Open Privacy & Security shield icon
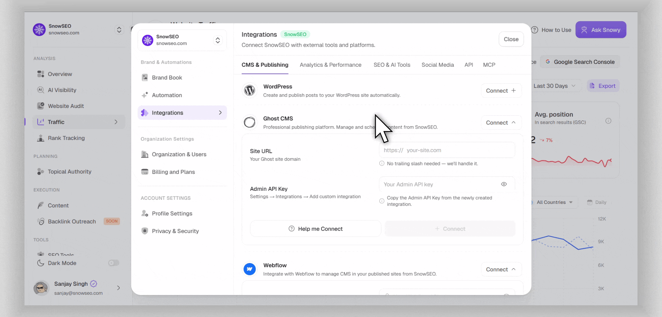The width and height of the screenshot is (662, 317). click(145, 231)
